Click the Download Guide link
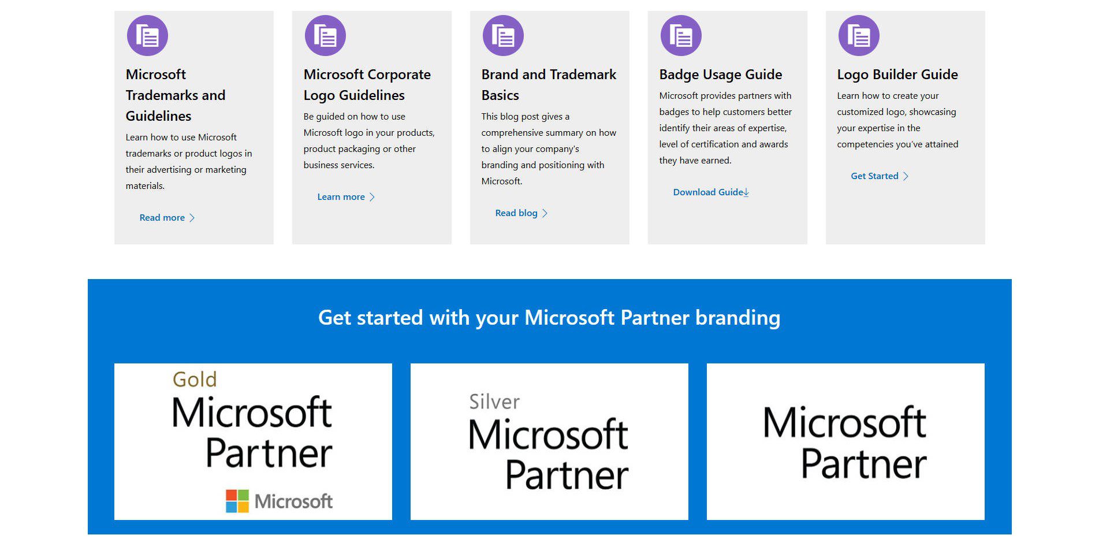Image resolution: width=1099 pixels, height=546 pixels. [707, 192]
